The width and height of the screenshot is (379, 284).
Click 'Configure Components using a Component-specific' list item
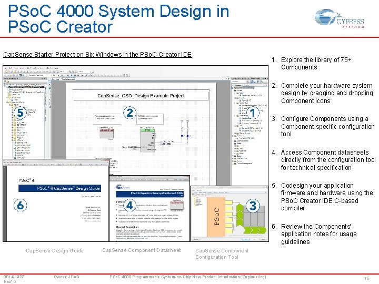328,126
